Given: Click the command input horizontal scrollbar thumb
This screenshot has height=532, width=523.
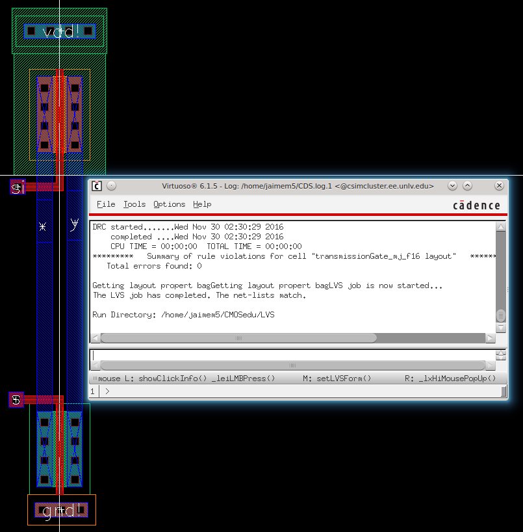Looking at the screenshot, I should point(292,366).
